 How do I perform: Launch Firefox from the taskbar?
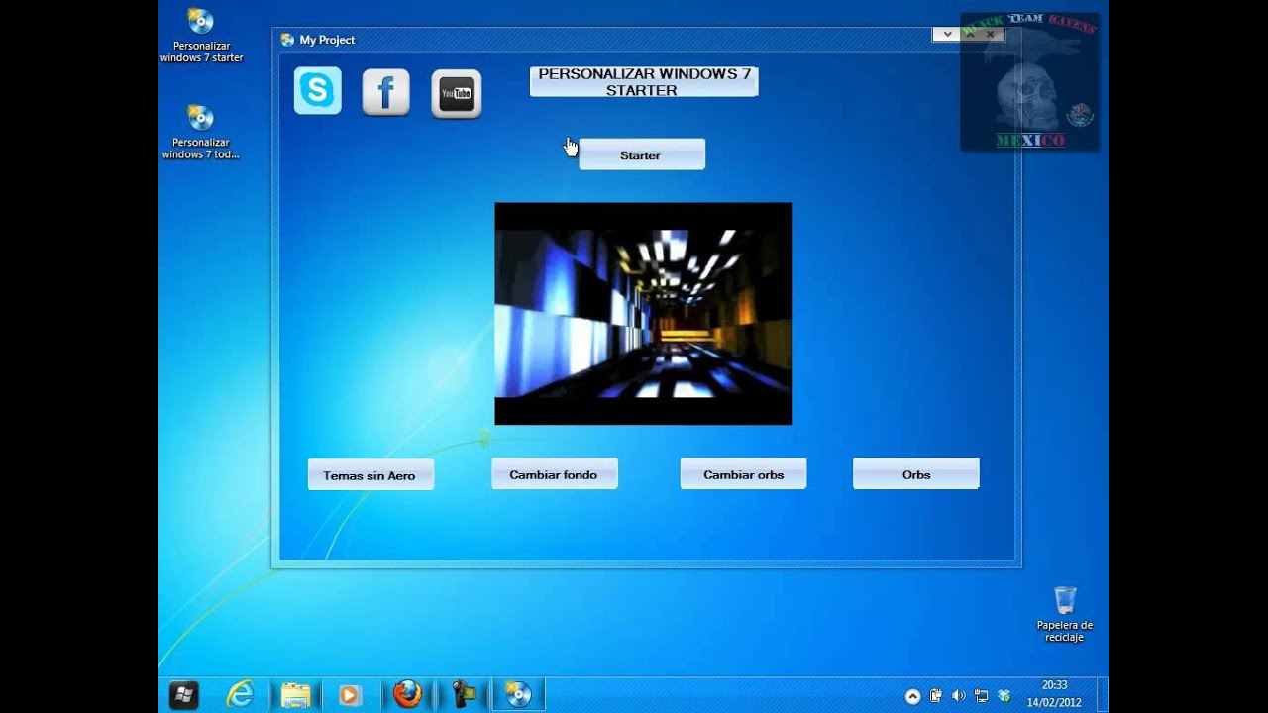pos(407,694)
